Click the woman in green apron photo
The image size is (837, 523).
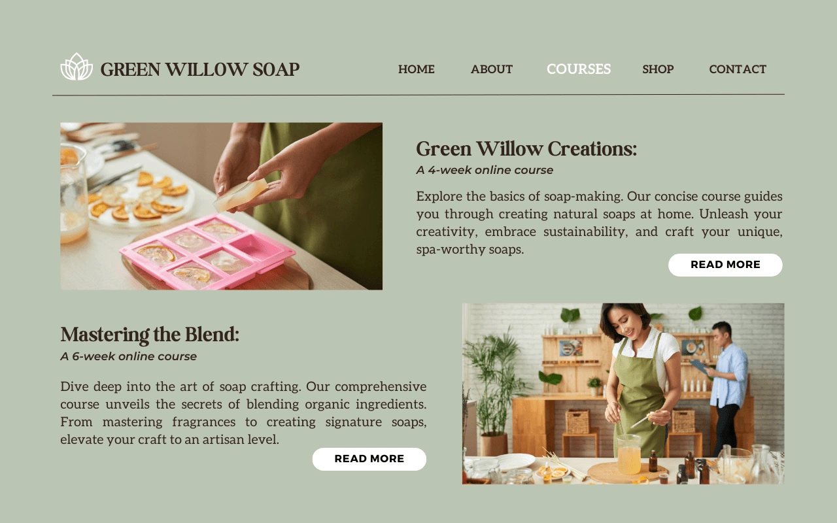click(623, 394)
